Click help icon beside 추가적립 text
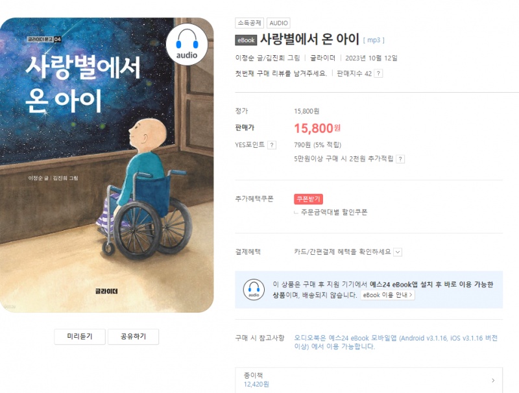The image size is (519, 393). coord(400,159)
